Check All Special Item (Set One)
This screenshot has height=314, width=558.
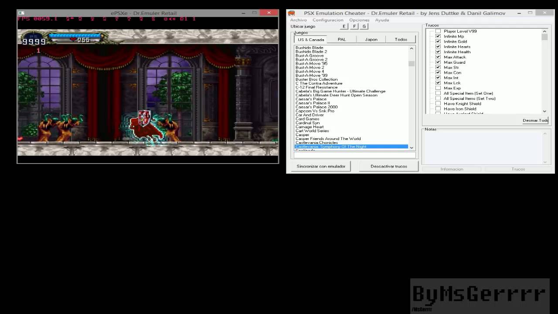coord(438,93)
